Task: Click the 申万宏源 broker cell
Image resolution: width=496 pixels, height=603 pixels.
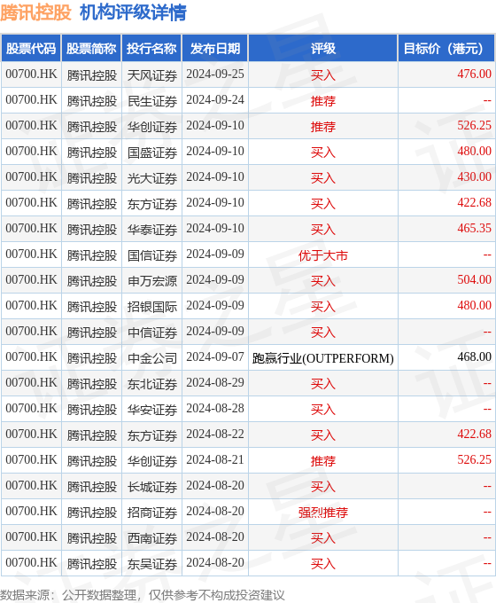Action: (x=152, y=281)
